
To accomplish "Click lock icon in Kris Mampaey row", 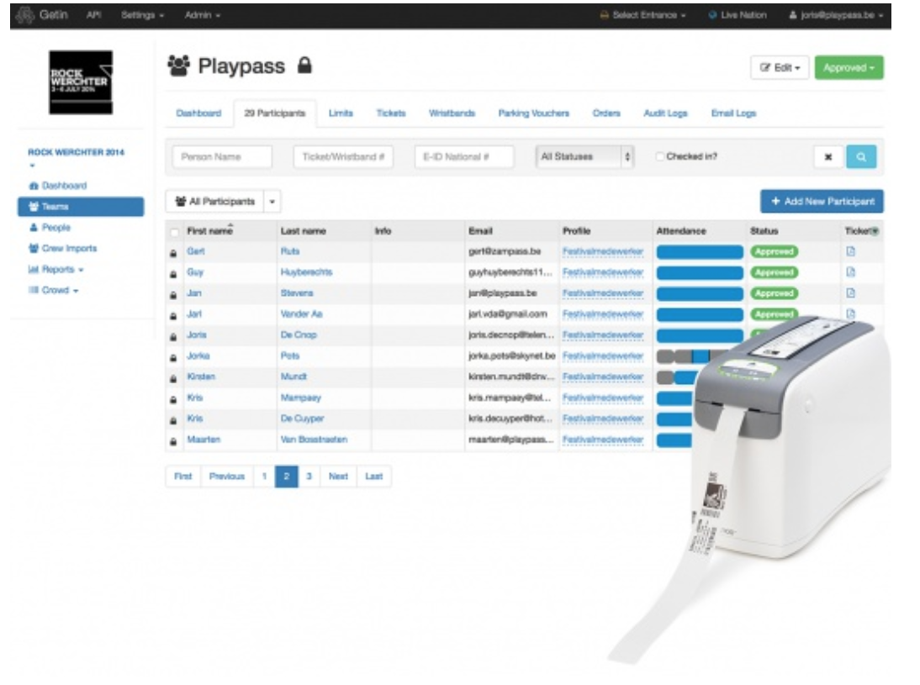I will click(173, 399).
